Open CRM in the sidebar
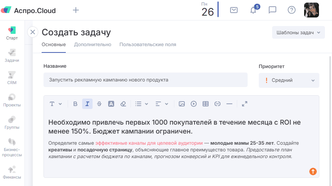The width and height of the screenshot is (332, 186). 12,77
